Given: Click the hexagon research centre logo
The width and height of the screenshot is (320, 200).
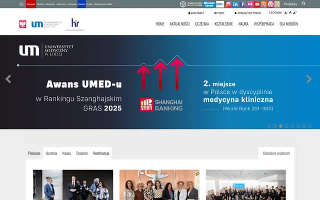Looking at the screenshot, I should point(191,4).
